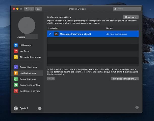Open the Attivazioni schermo yellow icon
Screen dimensions: 154x121
[x=16, y=57]
